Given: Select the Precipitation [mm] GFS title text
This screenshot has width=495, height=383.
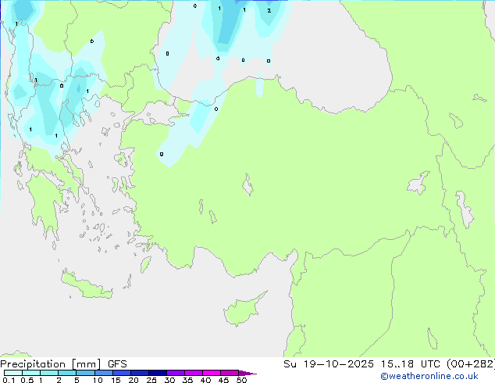Looking at the screenshot, I should 63,364.
